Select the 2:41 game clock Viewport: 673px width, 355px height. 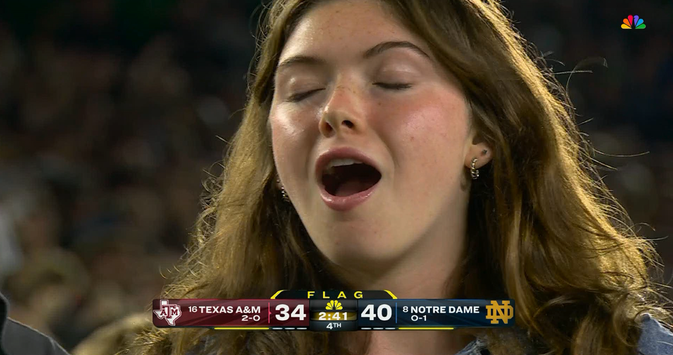point(333,317)
